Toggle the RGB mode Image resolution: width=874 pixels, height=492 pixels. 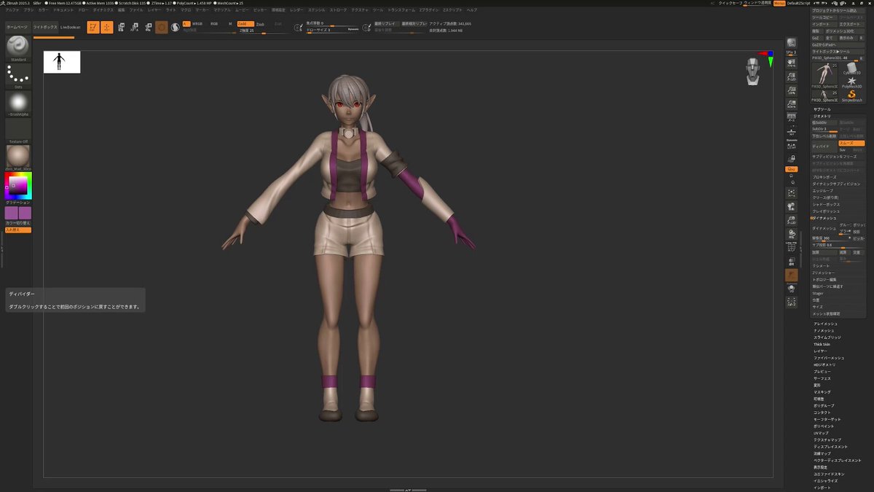point(214,24)
